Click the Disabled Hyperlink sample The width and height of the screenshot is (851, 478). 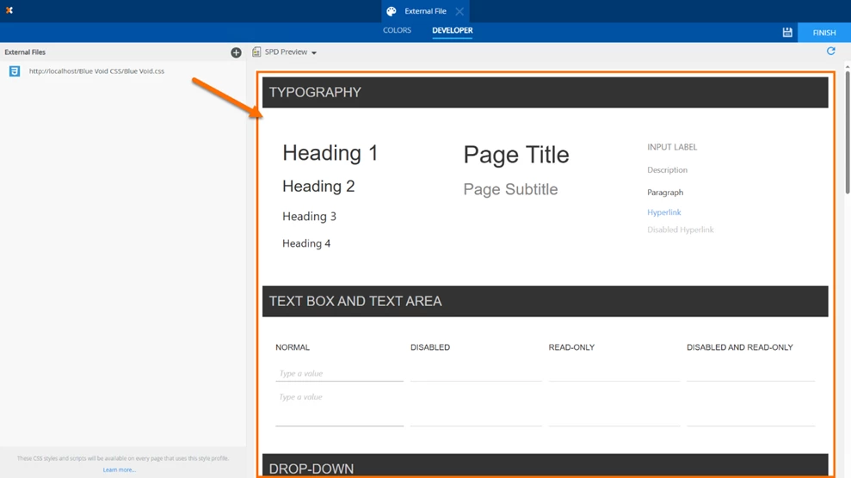680,230
